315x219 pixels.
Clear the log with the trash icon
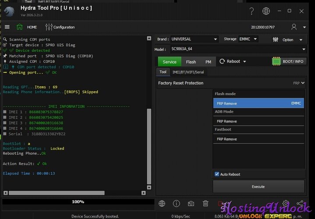(x=205, y=204)
